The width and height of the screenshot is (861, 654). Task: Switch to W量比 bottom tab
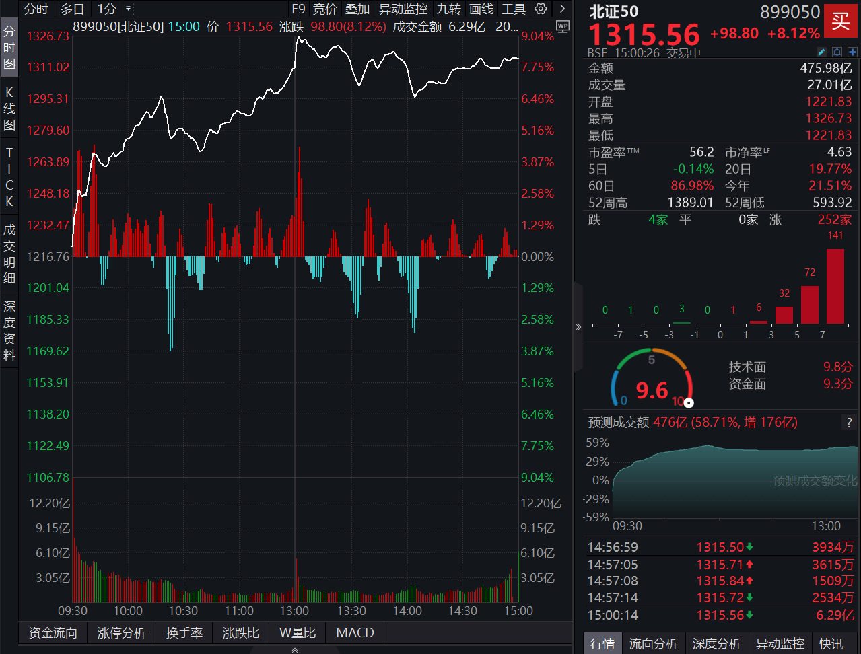tap(298, 632)
